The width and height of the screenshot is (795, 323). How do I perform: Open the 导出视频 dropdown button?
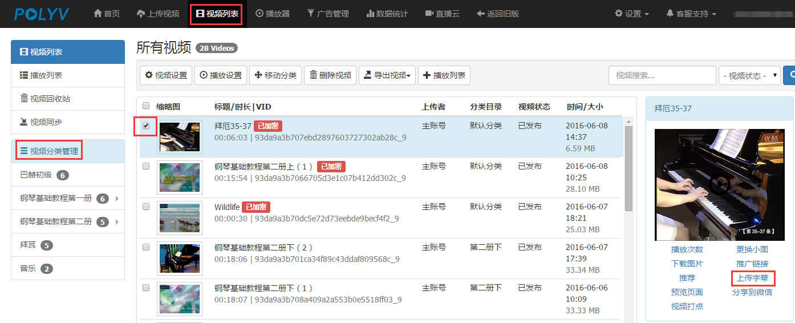[387, 75]
